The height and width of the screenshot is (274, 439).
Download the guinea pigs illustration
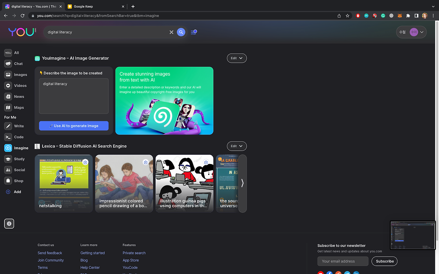[x=206, y=162]
